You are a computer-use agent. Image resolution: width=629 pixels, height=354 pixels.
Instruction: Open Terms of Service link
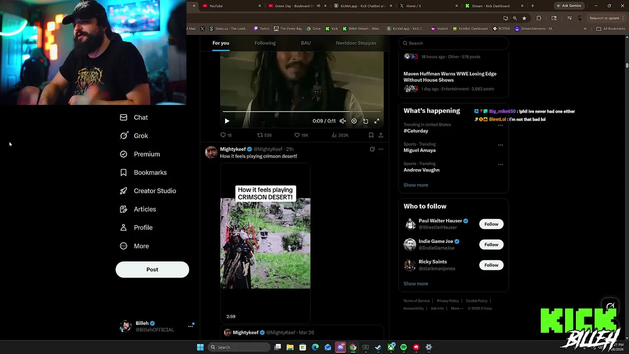pos(416,301)
